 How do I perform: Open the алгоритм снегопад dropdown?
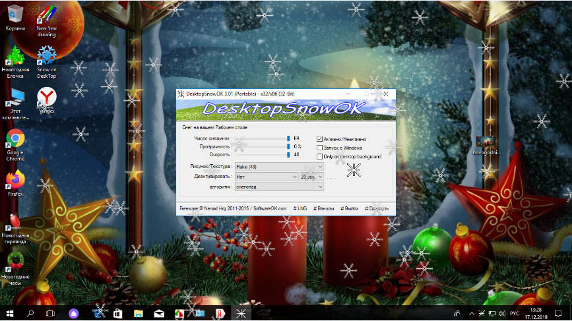(279, 187)
